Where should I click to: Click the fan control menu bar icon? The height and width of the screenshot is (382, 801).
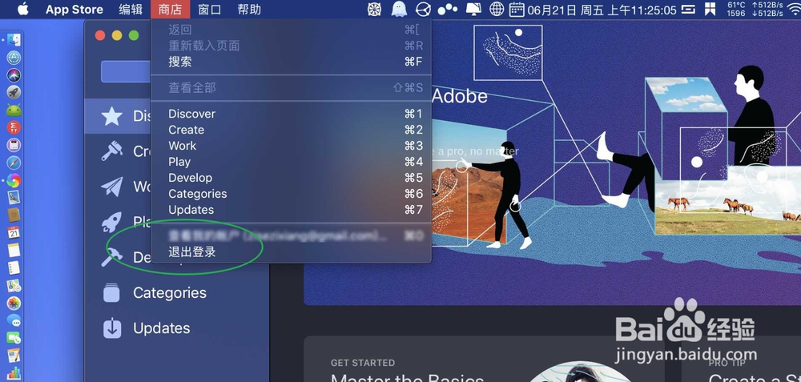pyautogui.click(x=374, y=9)
